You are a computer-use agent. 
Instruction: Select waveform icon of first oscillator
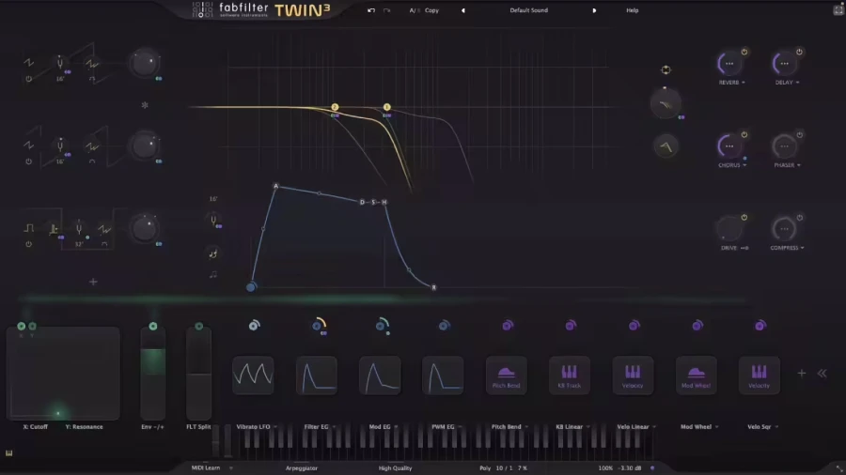pyautogui.click(x=28, y=63)
